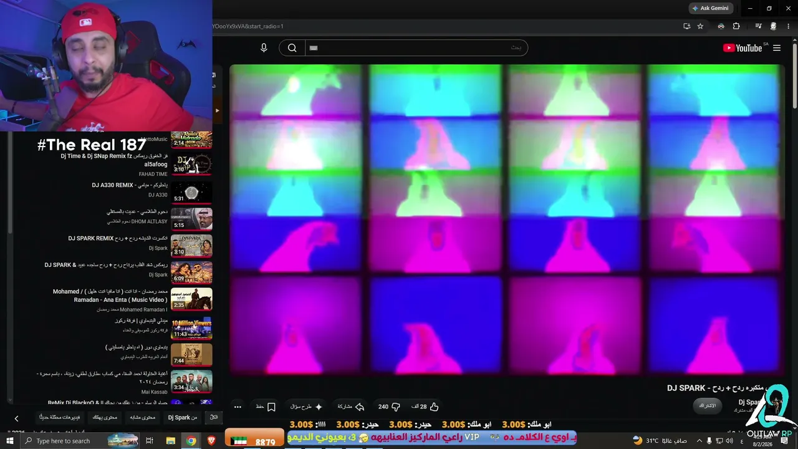Open the YouTube logo home link
798x449 pixels.
(x=743, y=48)
